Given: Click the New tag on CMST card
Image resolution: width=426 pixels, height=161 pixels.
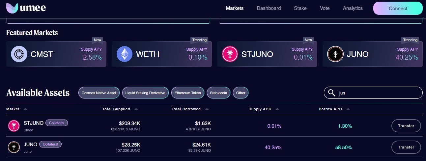Looking at the screenshot, I should point(98,40).
